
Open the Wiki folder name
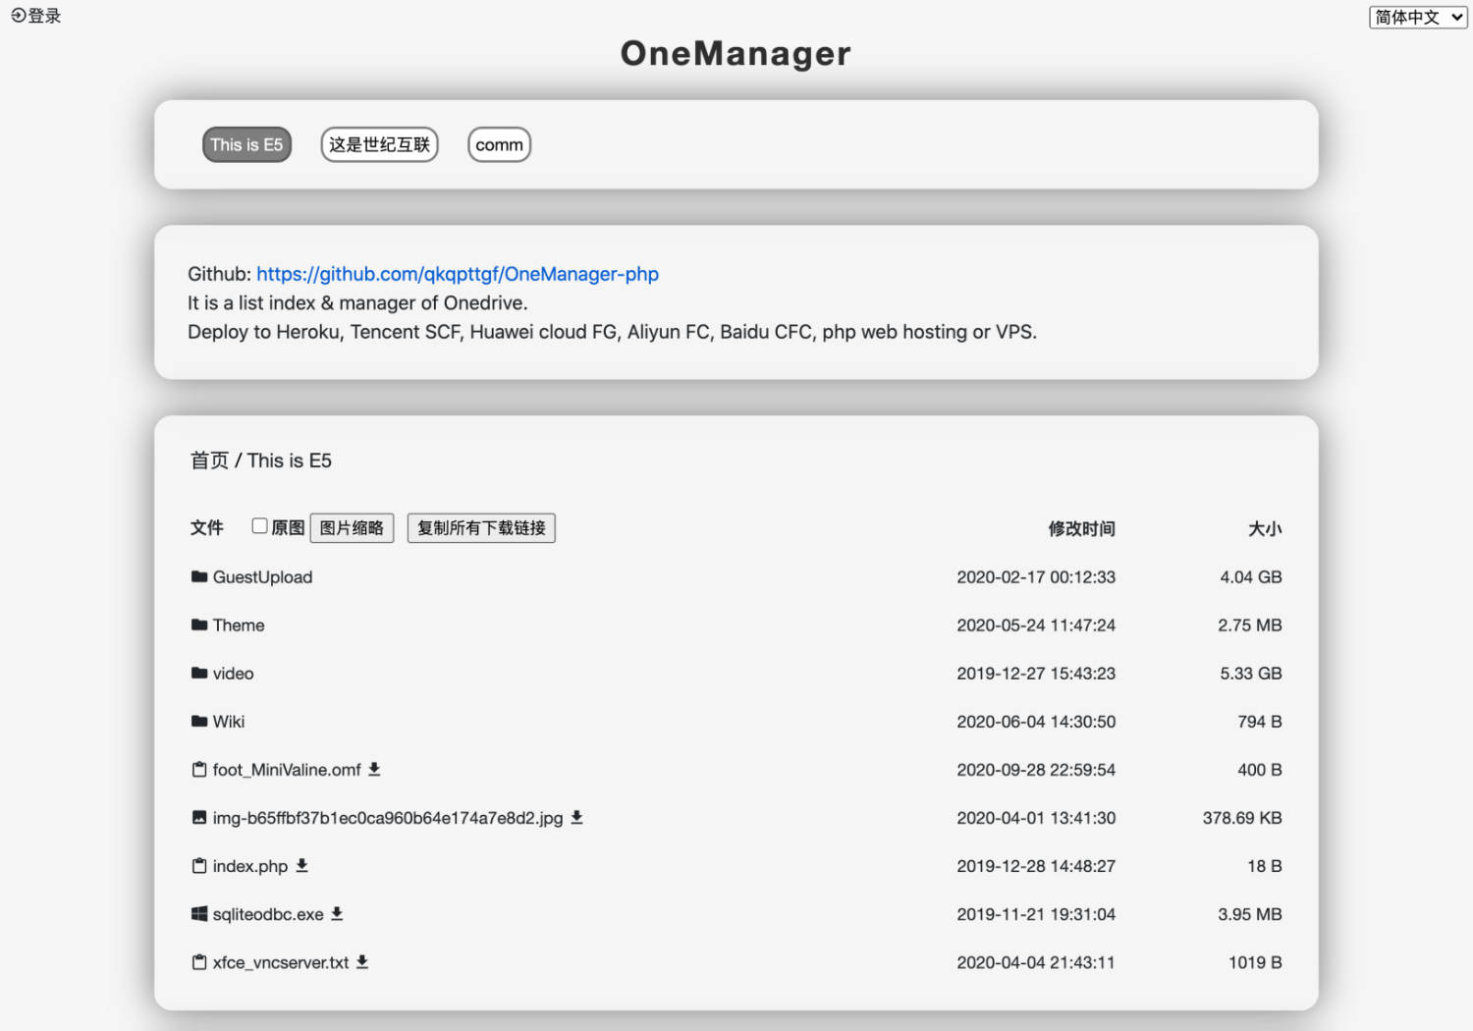pyautogui.click(x=229, y=722)
